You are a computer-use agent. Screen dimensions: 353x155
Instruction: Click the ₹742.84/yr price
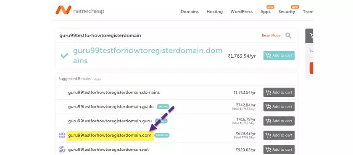coord(245,105)
